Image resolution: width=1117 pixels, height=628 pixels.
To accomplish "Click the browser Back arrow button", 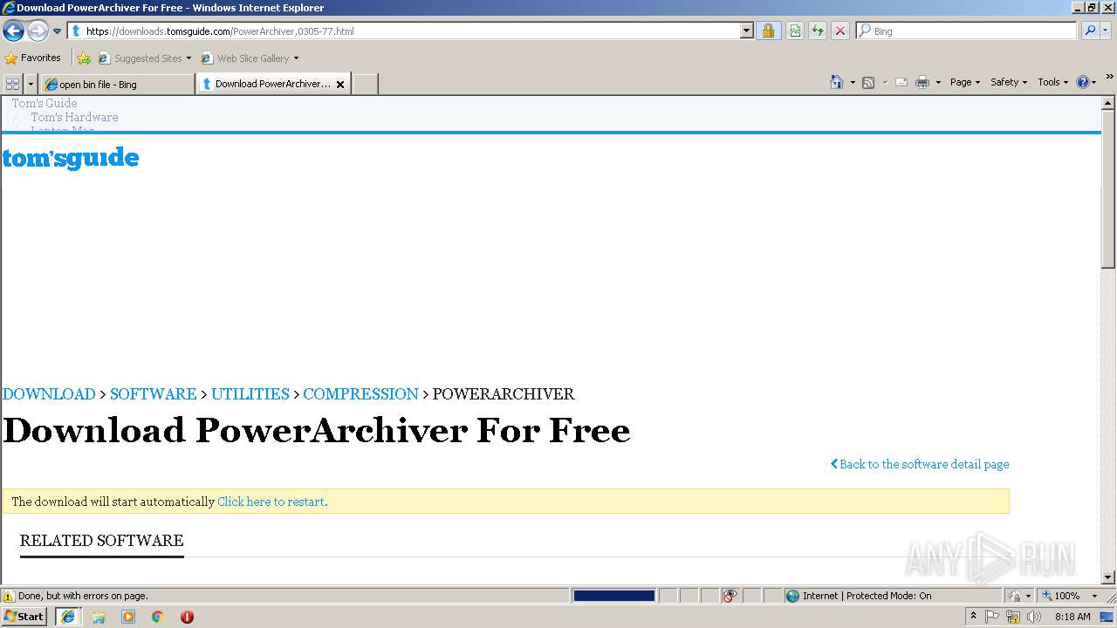I will click(x=13, y=31).
